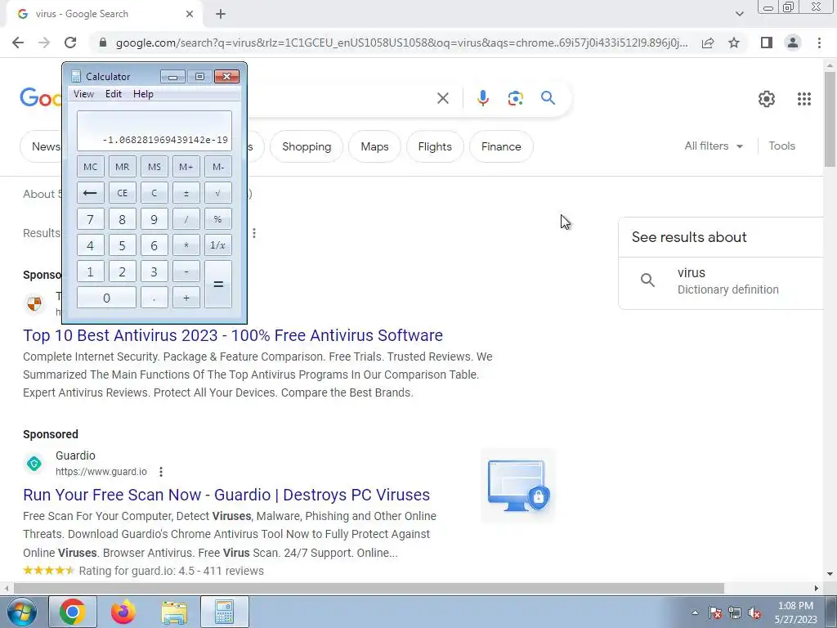The width and height of the screenshot is (837, 628).
Task: Click the C clear key
Action: tap(154, 193)
